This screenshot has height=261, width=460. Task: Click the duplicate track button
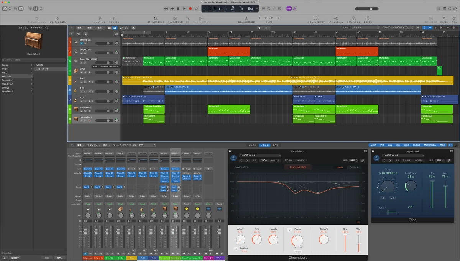(x=79, y=34)
